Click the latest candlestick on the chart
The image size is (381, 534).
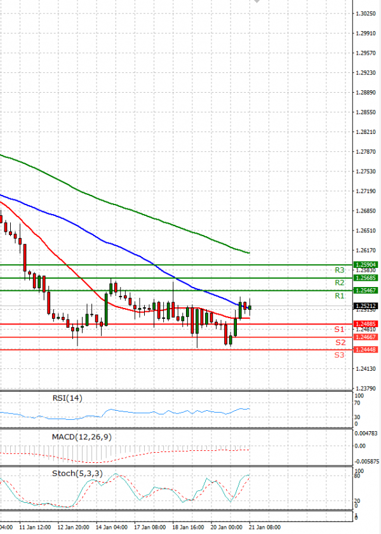pos(250,307)
